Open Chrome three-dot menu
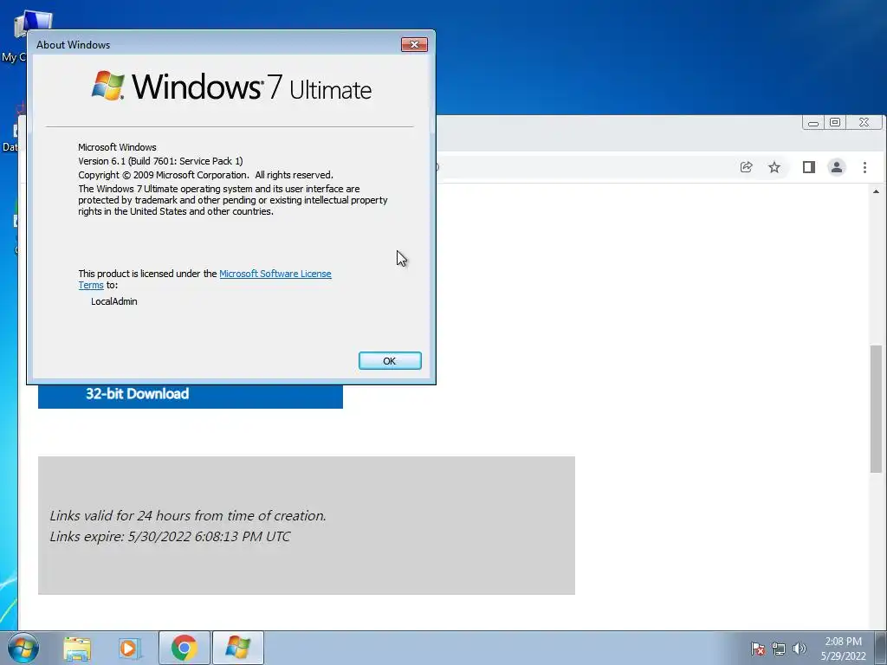The image size is (887, 665). point(864,167)
